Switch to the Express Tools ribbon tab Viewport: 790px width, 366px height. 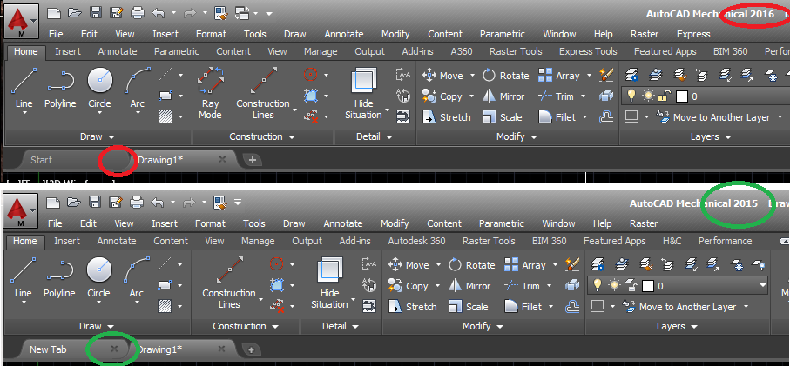(588, 51)
